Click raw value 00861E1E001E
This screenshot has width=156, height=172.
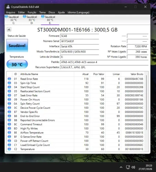134,132
